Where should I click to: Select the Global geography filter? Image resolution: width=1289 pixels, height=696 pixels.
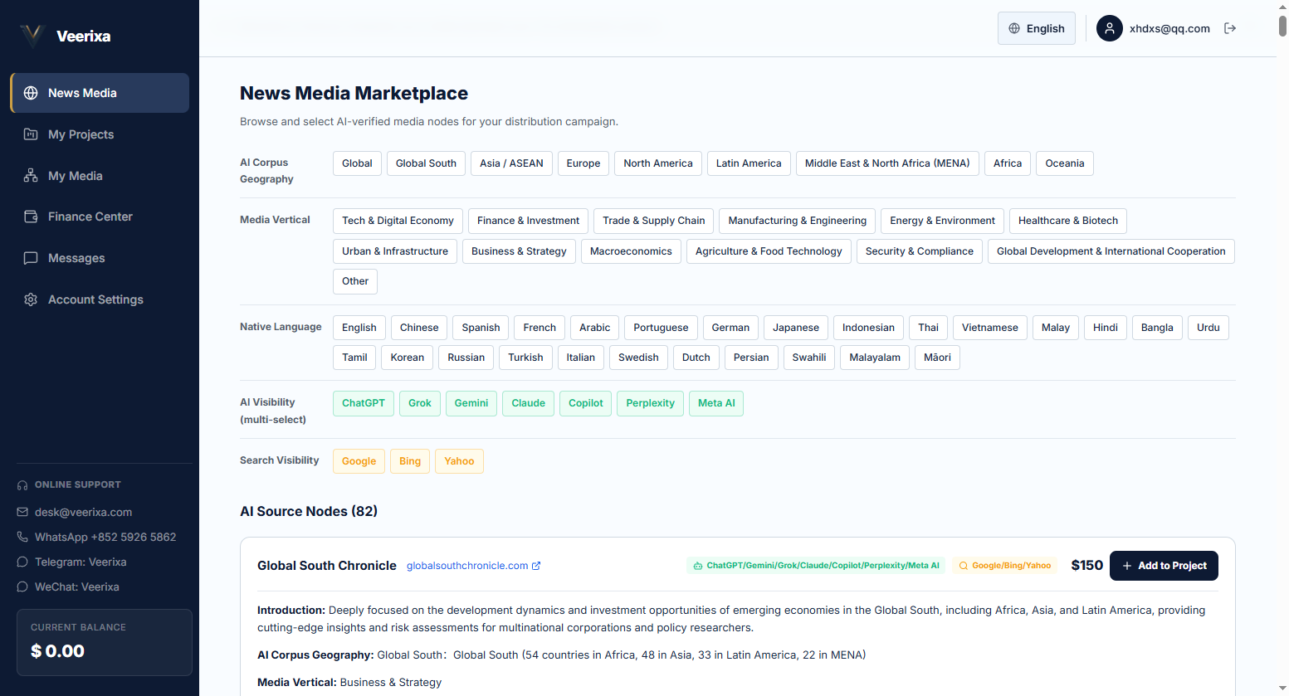pos(357,163)
